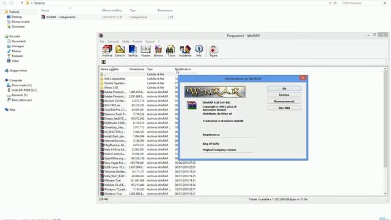
Task: Click the Explorer back arrow
Action: (x=4, y=3)
